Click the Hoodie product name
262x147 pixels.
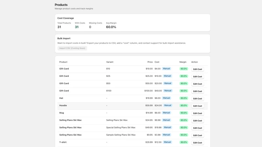coord(63,106)
